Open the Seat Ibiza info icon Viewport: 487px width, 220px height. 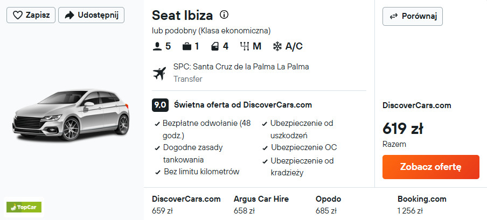pyautogui.click(x=225, y=15)
